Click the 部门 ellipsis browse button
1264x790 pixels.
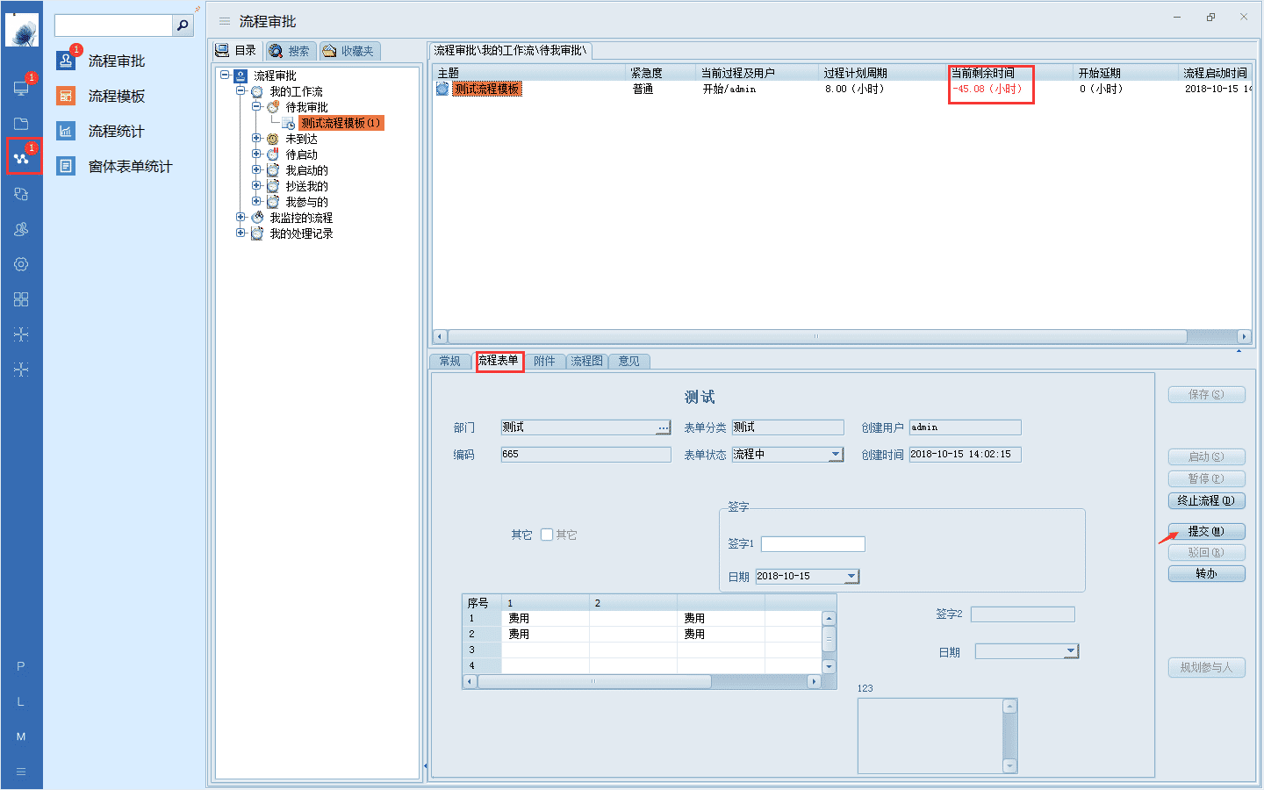pyautogui.click(x=664, y=427)
